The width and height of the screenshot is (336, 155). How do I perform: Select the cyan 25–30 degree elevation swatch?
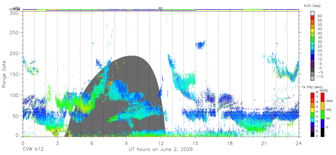312,44
